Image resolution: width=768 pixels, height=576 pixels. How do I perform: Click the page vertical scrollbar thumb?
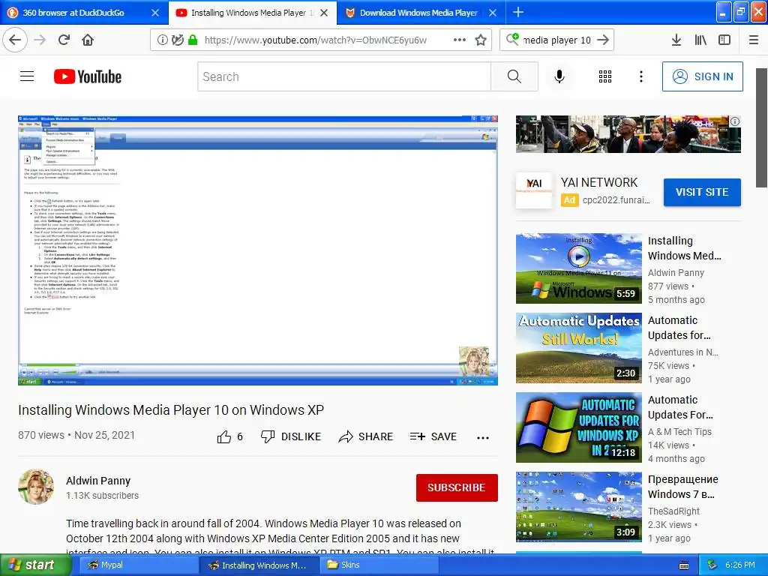pyautogui.click(x=761, y=127)
